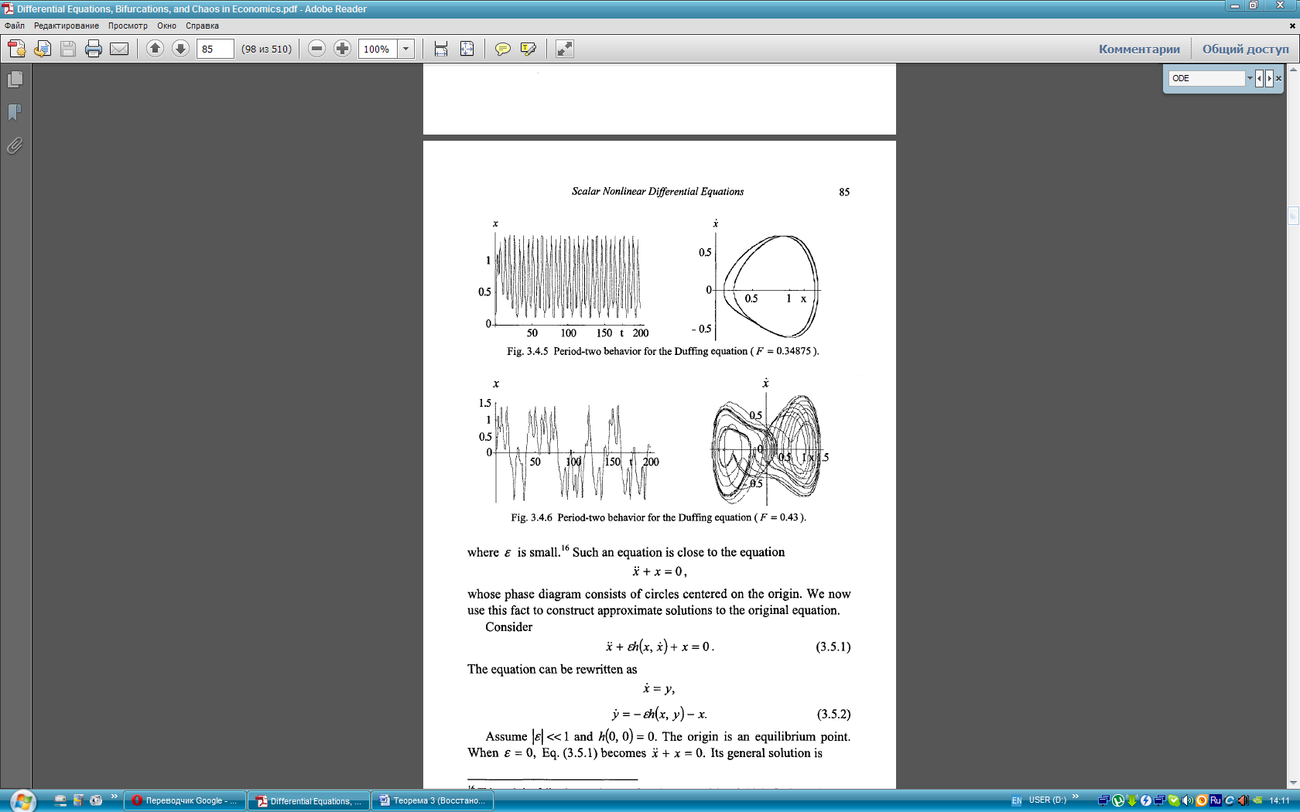Viewport: 1300px width, 812px height.
Task: Click equation number (3.5.1)
Action: pyautogui.click(x=833, y=647)
